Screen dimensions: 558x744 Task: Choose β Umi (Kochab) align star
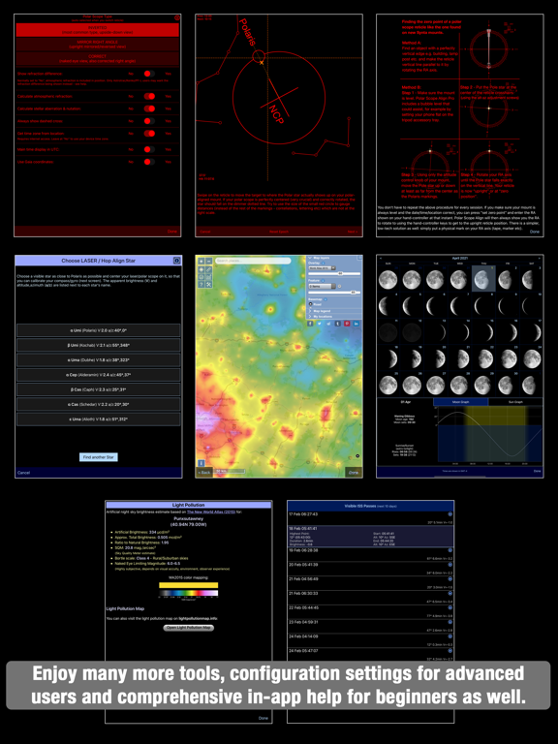pyautogui.click(x=98, y=345)
